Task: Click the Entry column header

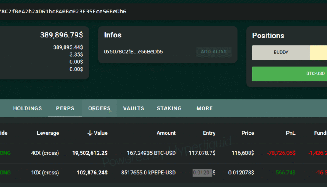Action: tap(209, 133)
